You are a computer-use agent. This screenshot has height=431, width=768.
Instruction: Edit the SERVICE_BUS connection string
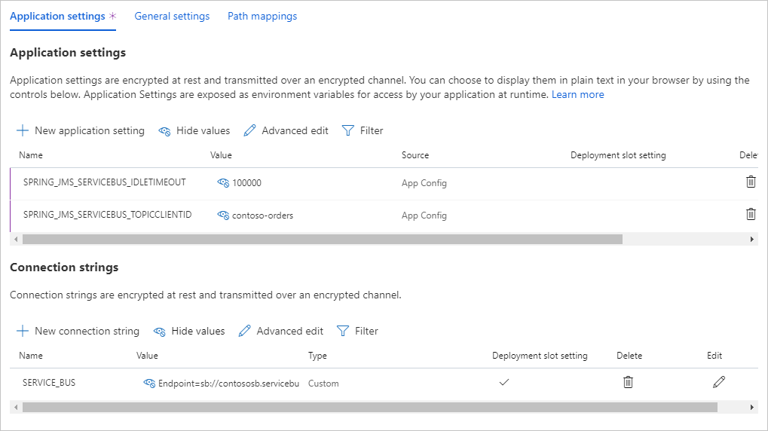point(719,382)
